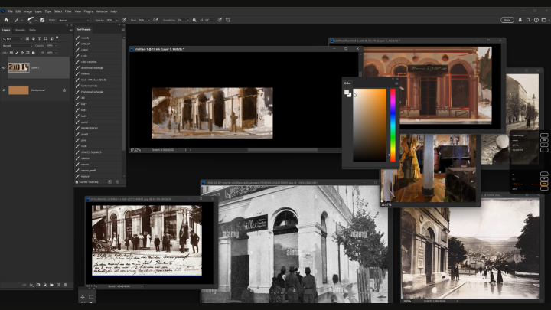This screenshot has width=551, height=310.
Task: Open Tool Presets panel menu icon
Action: coord(123,30)
